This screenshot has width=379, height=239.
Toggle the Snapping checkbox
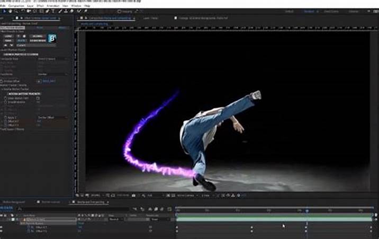121,11
